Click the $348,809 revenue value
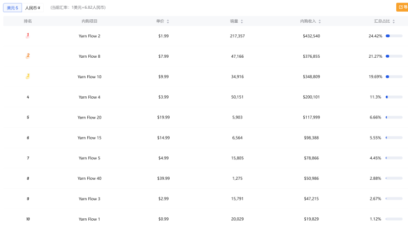Viewport: 408px width, 226px height. [x=311, y=77]
